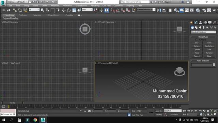Screen dimensions: 218x123
Task: Click the Mirror tool icon
Action: click(159, 10)
